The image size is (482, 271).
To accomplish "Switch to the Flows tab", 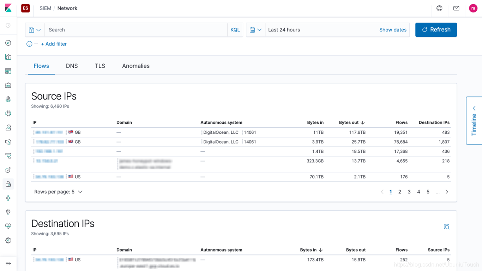I will pyautogui.click(x=41, y=66).
